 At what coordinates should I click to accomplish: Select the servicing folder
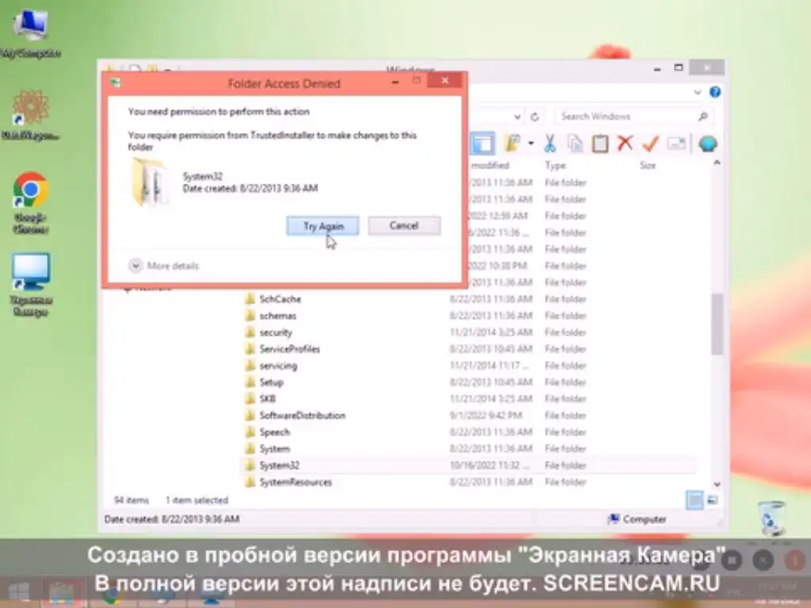(x=278, y=366)
